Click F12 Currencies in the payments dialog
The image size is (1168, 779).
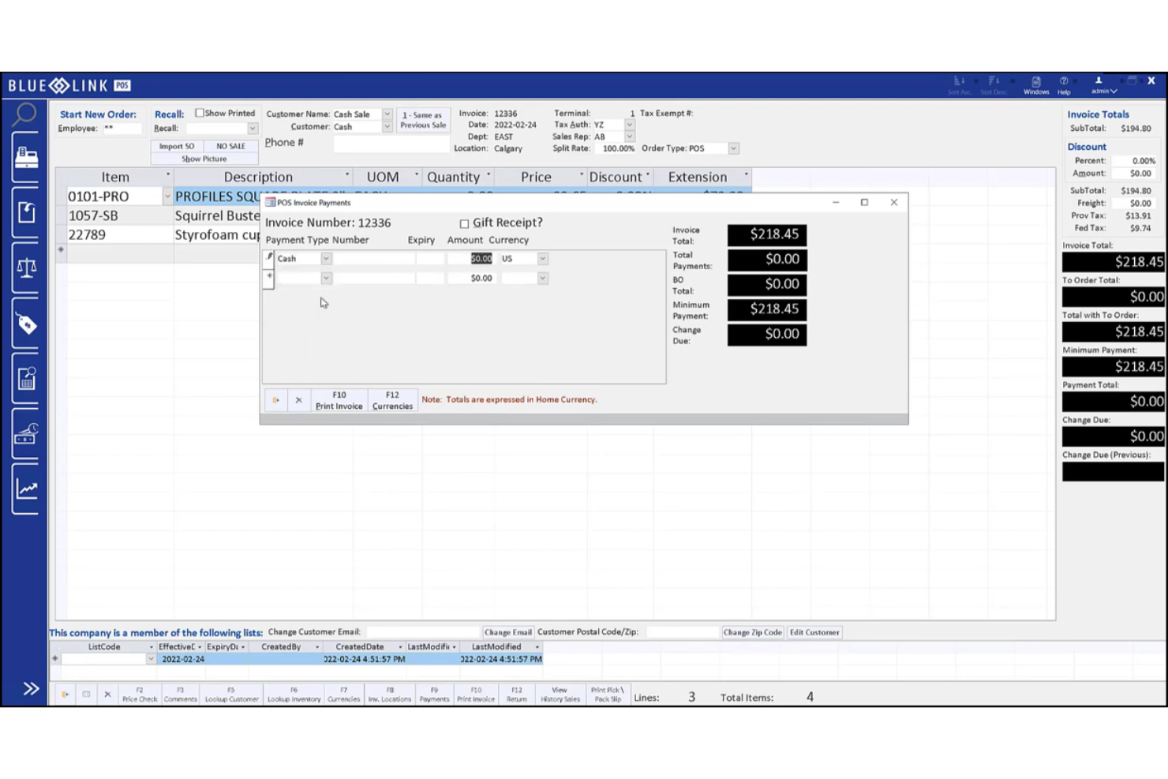392,400
